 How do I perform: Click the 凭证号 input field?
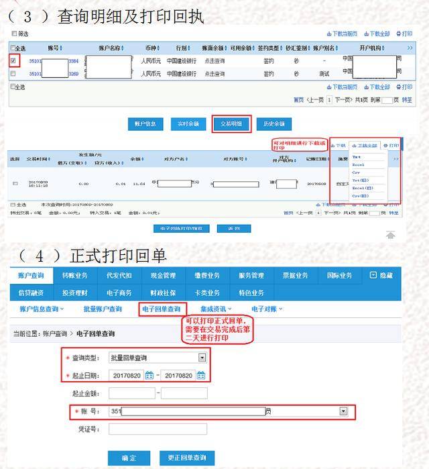pos(158,429)
